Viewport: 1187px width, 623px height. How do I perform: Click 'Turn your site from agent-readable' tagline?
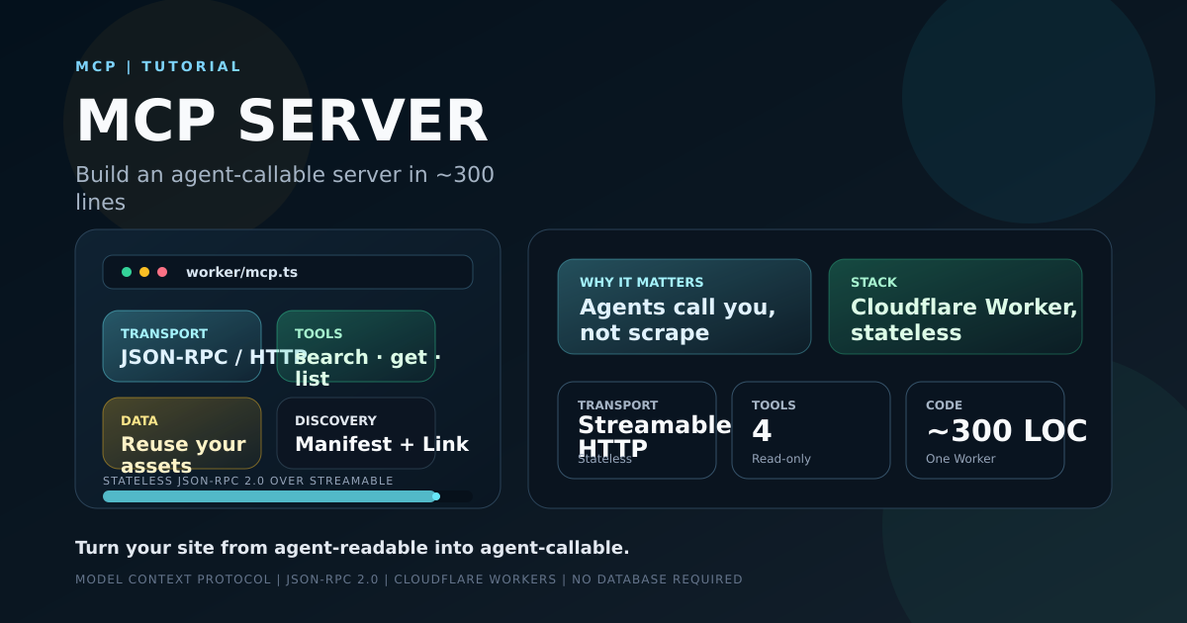click(352, 548)
